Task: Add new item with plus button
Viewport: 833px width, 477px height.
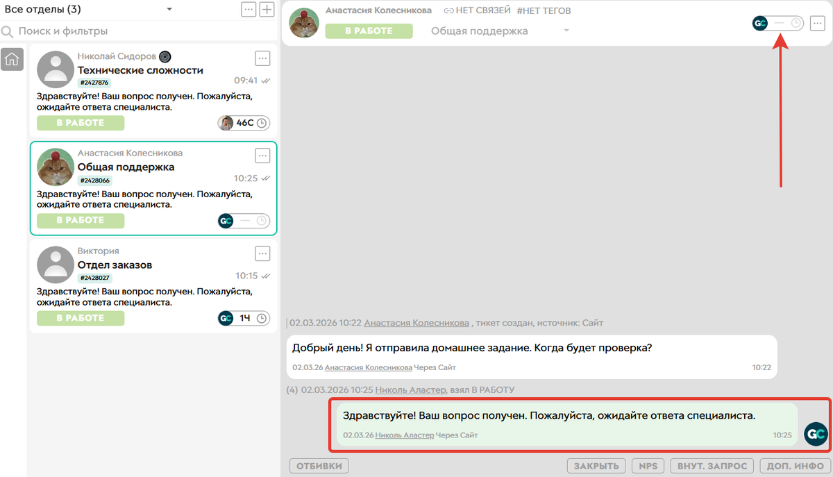Action: pos(267,10)
